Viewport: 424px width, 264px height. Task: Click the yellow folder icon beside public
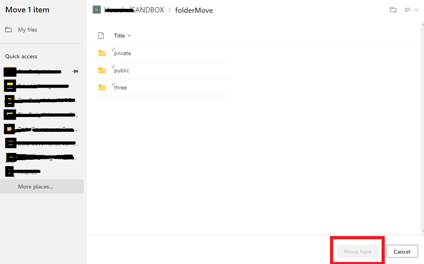102,70
